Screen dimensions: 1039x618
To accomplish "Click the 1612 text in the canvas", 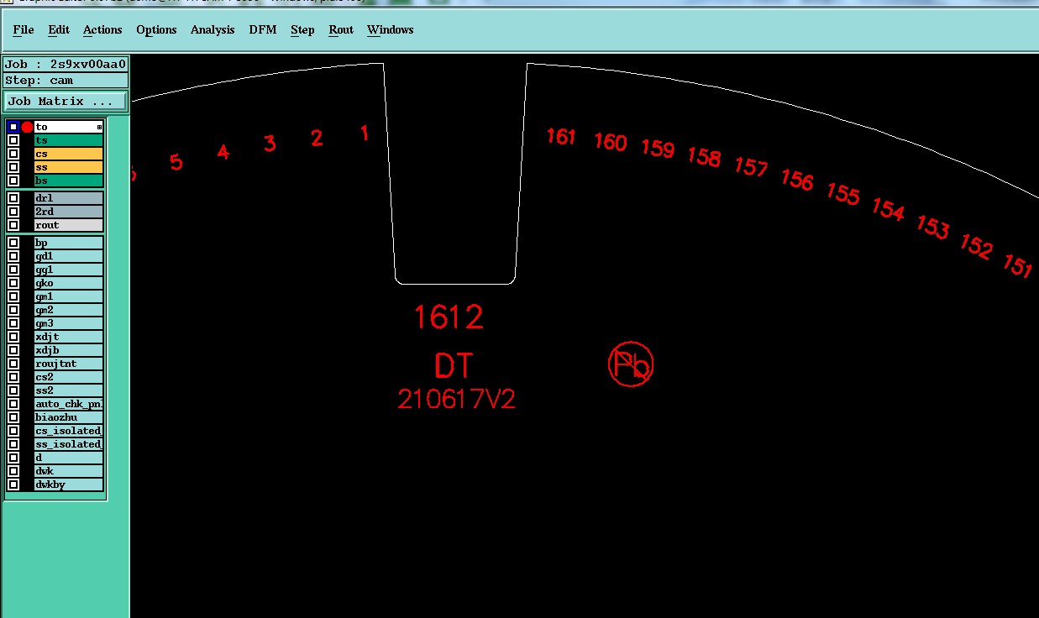I will click(x=449, y=317).
